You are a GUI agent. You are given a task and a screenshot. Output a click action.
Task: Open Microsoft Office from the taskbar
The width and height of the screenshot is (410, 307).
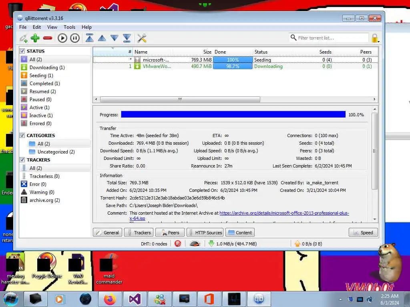pyautogui.click(x=209, y=299)
